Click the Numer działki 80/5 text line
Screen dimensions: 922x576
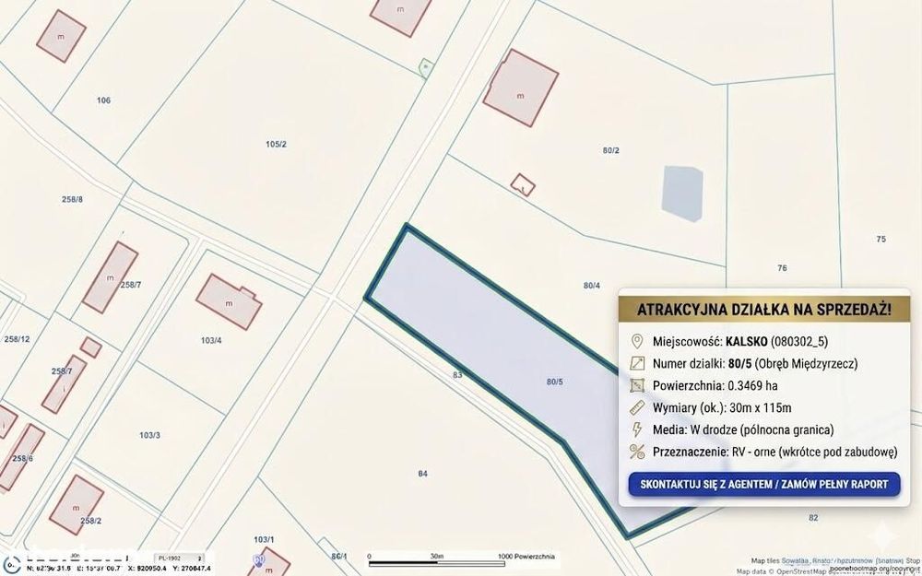755,364
